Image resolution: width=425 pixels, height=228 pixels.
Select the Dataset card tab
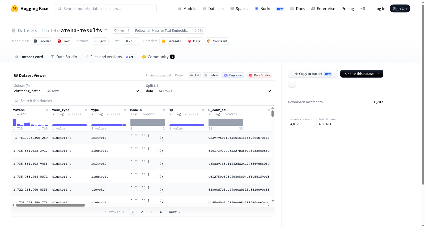(29, 57)
